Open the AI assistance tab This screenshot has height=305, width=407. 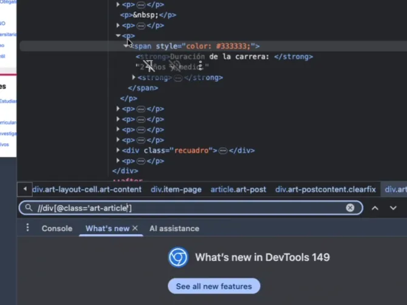click(x=174, y=229)
